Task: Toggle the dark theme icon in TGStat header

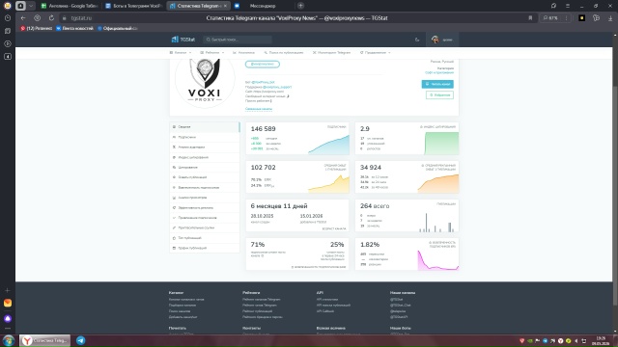Action: click(x=417, y=40)
